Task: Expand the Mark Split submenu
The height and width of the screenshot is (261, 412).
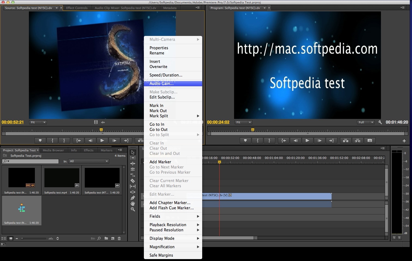Action: point(173,116)
